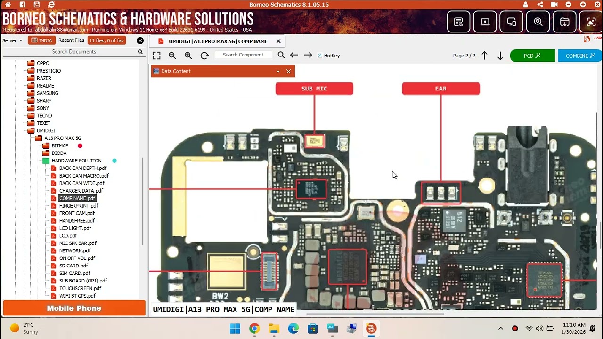
Task: Clear sidebar with black X icon
Action: pos(140,40)
